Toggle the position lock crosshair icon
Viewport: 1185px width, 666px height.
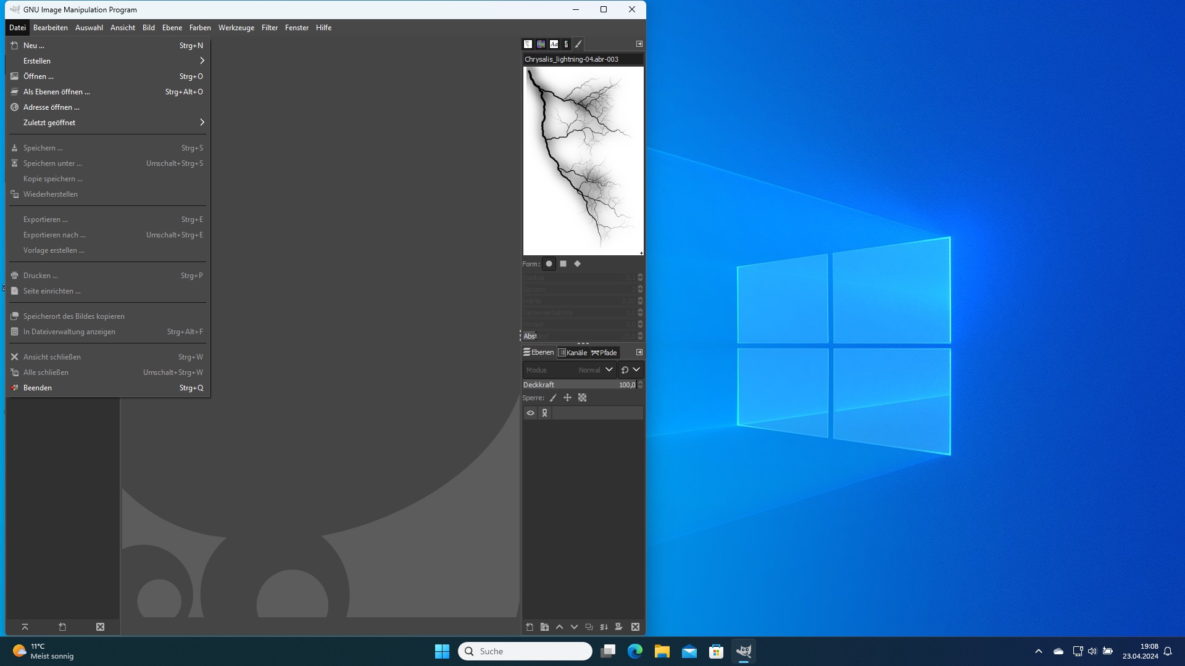click(567, 398)
